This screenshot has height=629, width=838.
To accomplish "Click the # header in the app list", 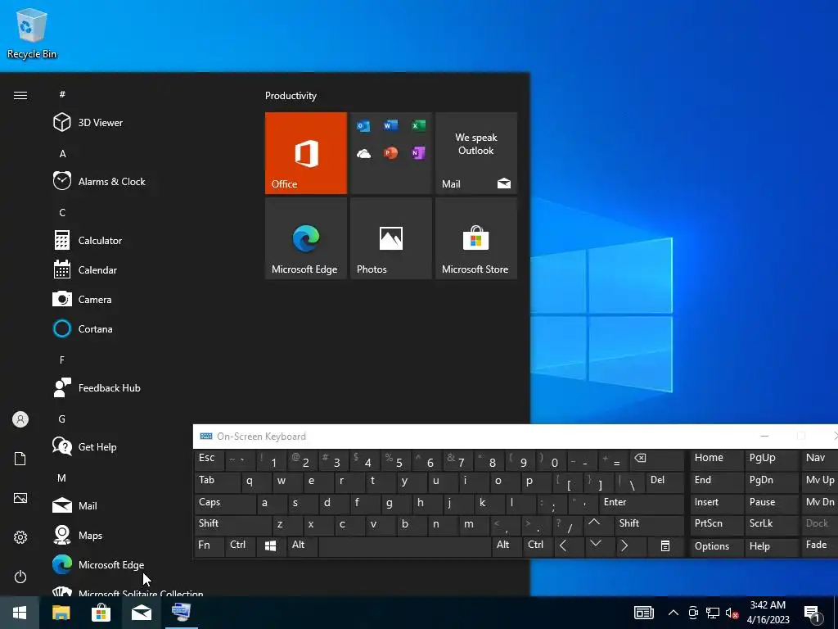I will [62, 94].
